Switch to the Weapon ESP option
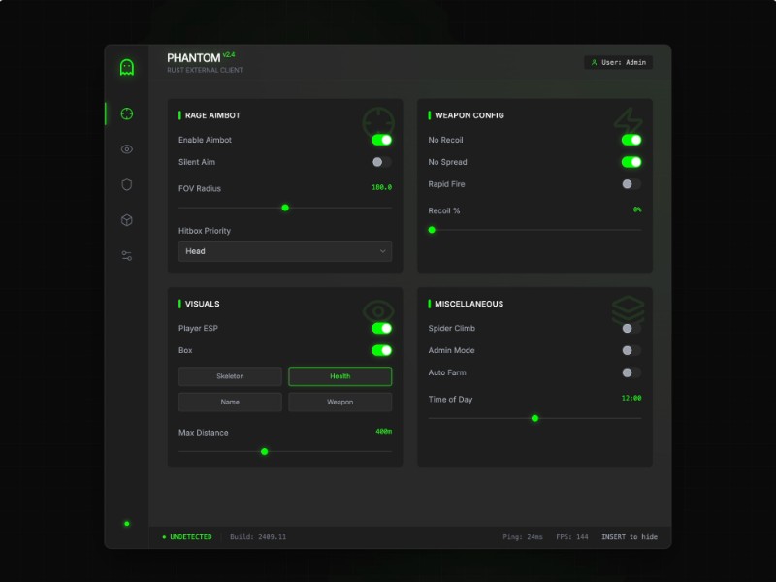The image size is (776, 582). tap(339, 402)
